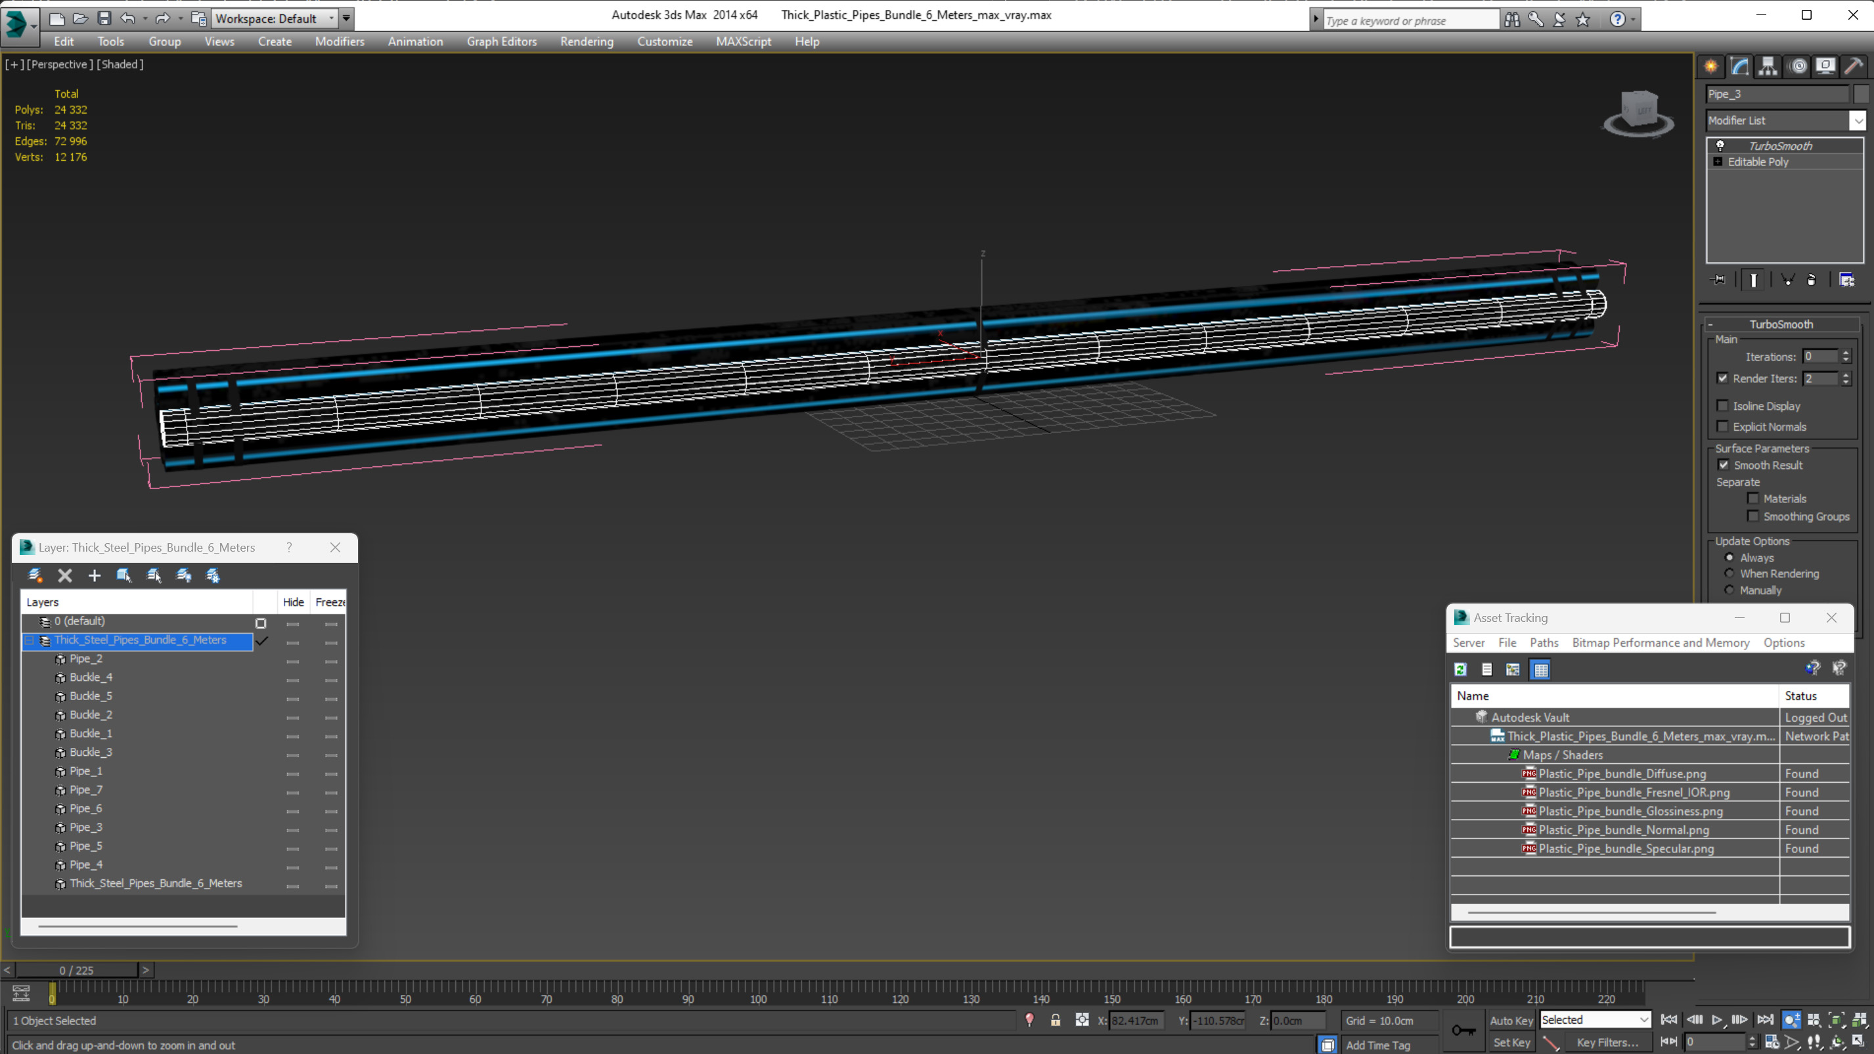
Task: Open the Display command panel tab
Action: 1825,66
